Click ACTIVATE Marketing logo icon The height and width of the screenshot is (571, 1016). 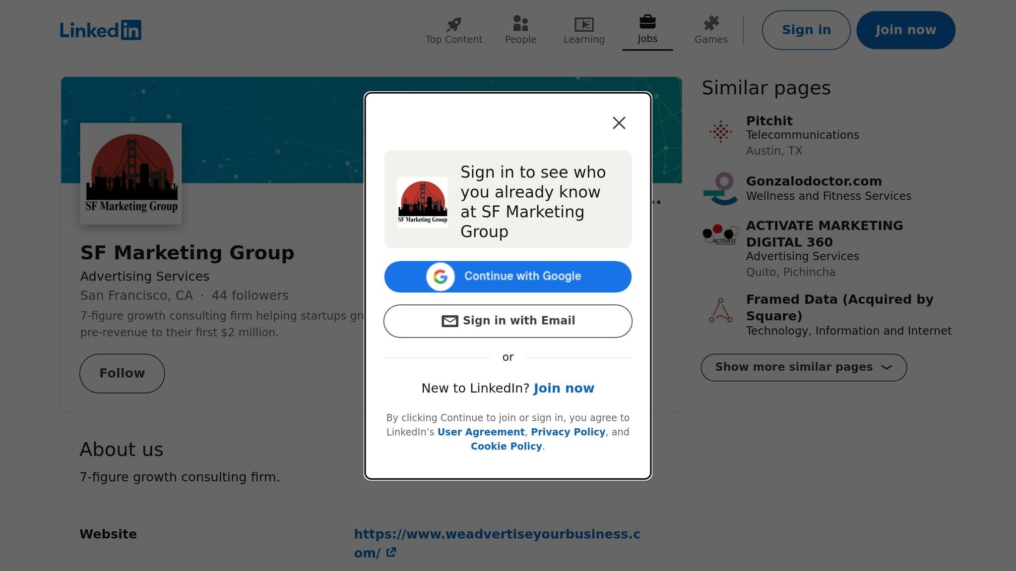click(720, 234)
